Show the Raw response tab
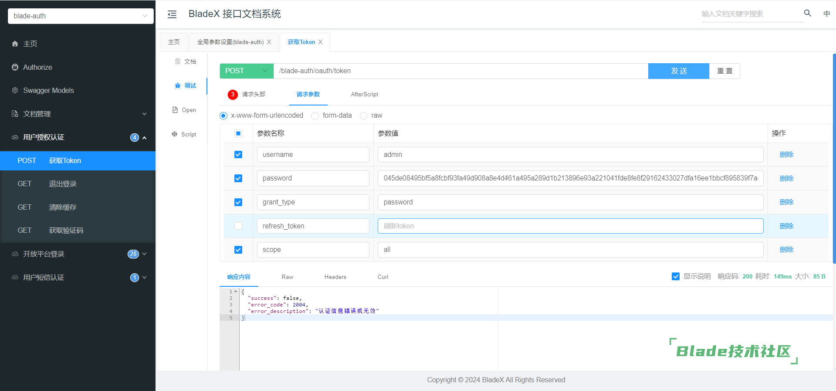836x391 pixels. (288, 277)
